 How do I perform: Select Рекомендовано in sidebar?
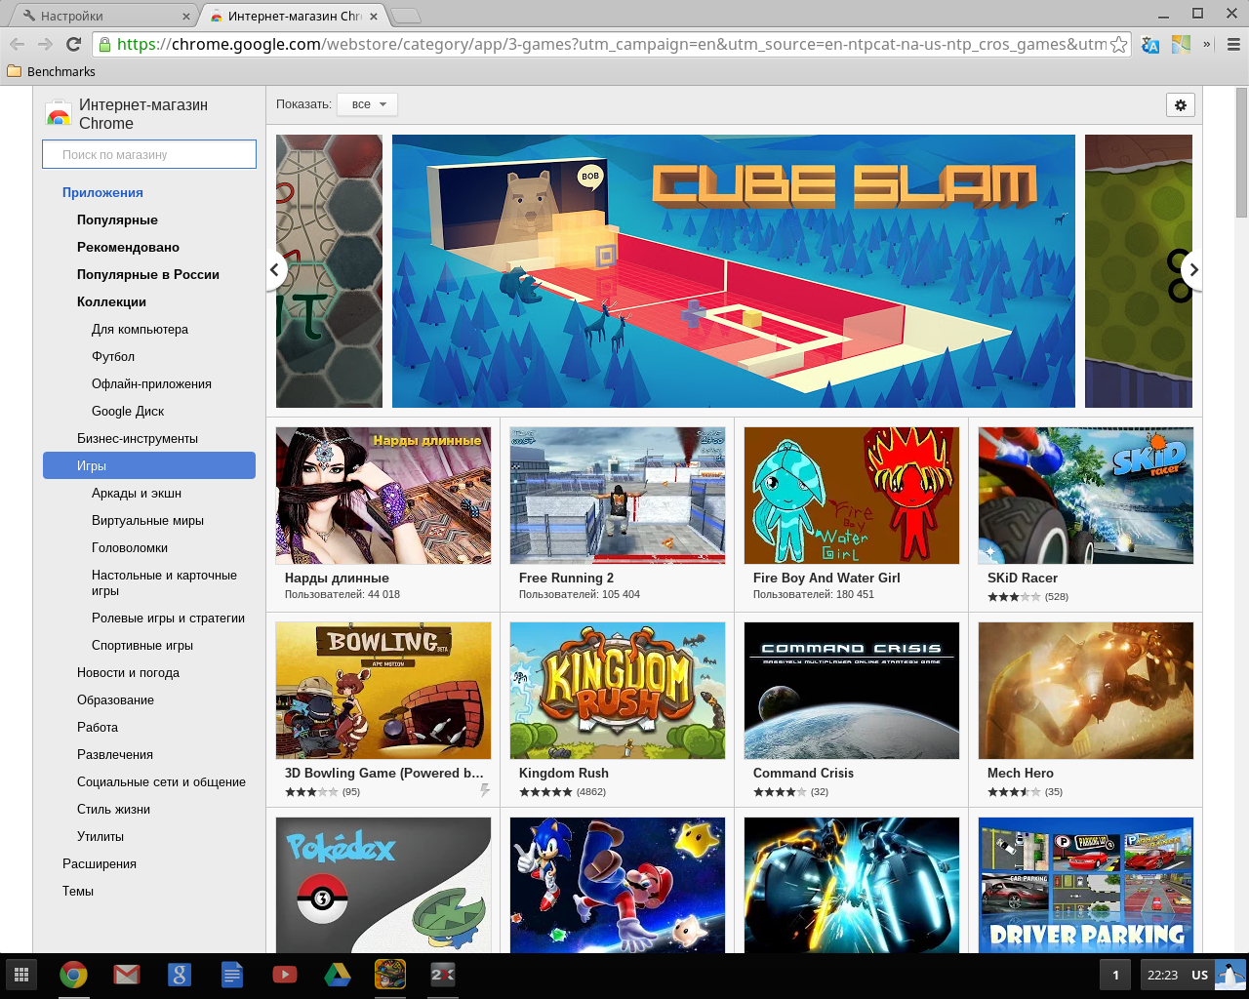pyautogui.click(x=128, y=247)
